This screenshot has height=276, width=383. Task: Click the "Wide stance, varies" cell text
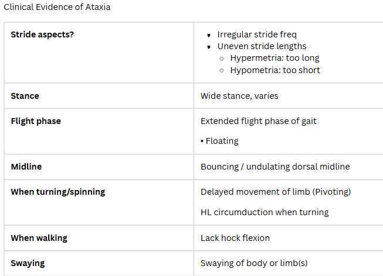click(239, 96)
